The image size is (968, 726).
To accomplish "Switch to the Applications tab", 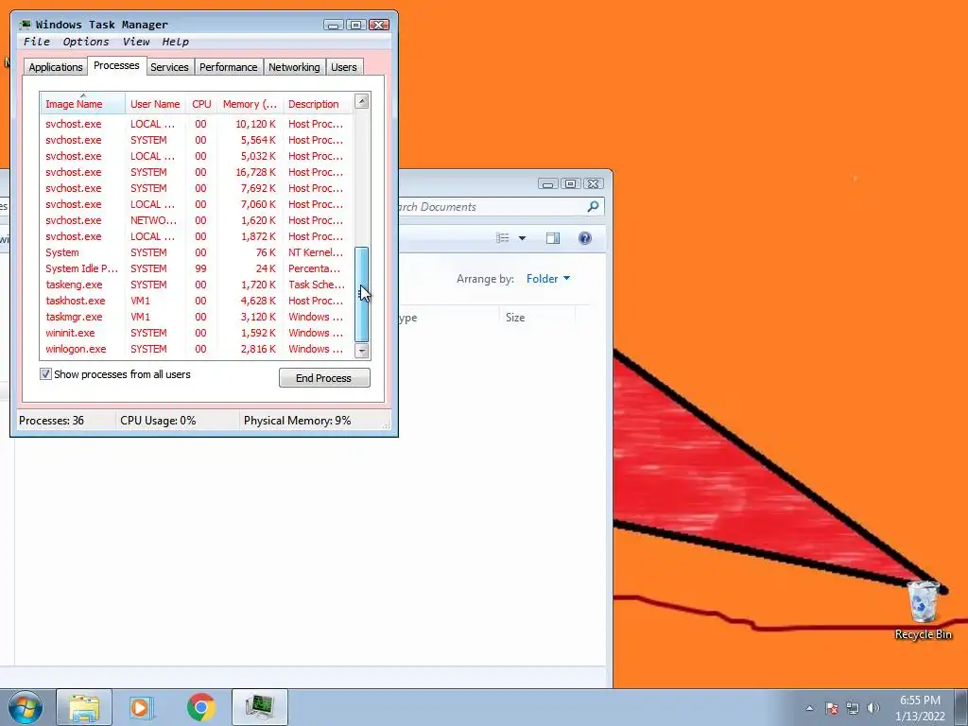I will (x=56, y=67).
